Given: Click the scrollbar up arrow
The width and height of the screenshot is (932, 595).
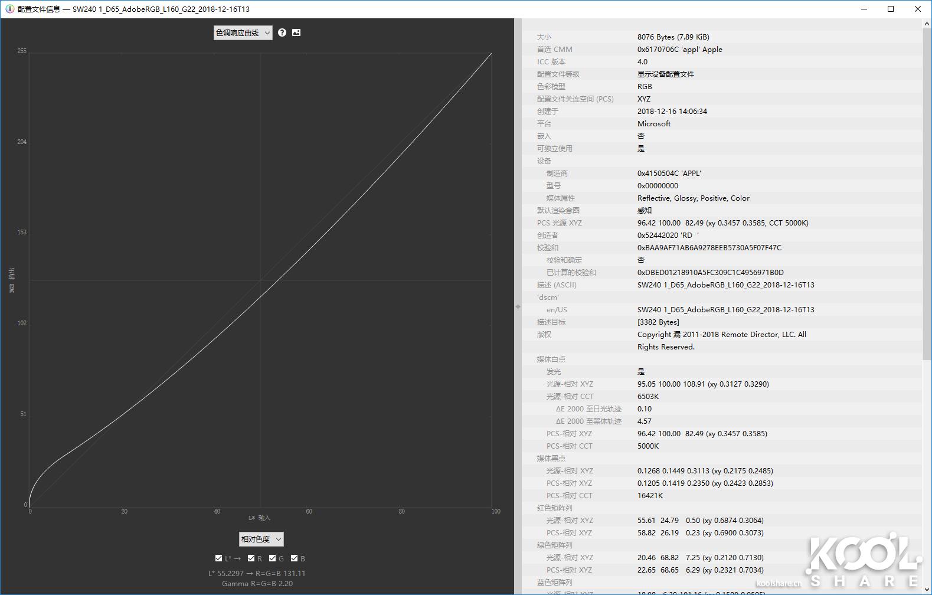Looking at the screenshot, I should coord(927,24).
